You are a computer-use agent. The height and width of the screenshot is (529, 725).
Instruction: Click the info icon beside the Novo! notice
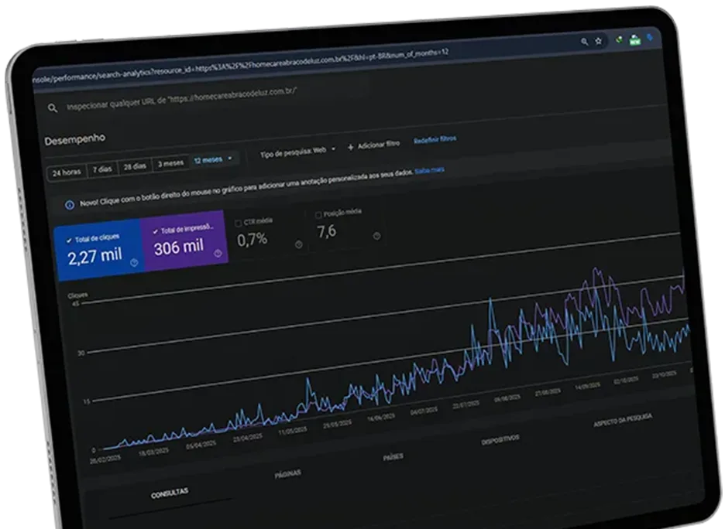[70, 205]
